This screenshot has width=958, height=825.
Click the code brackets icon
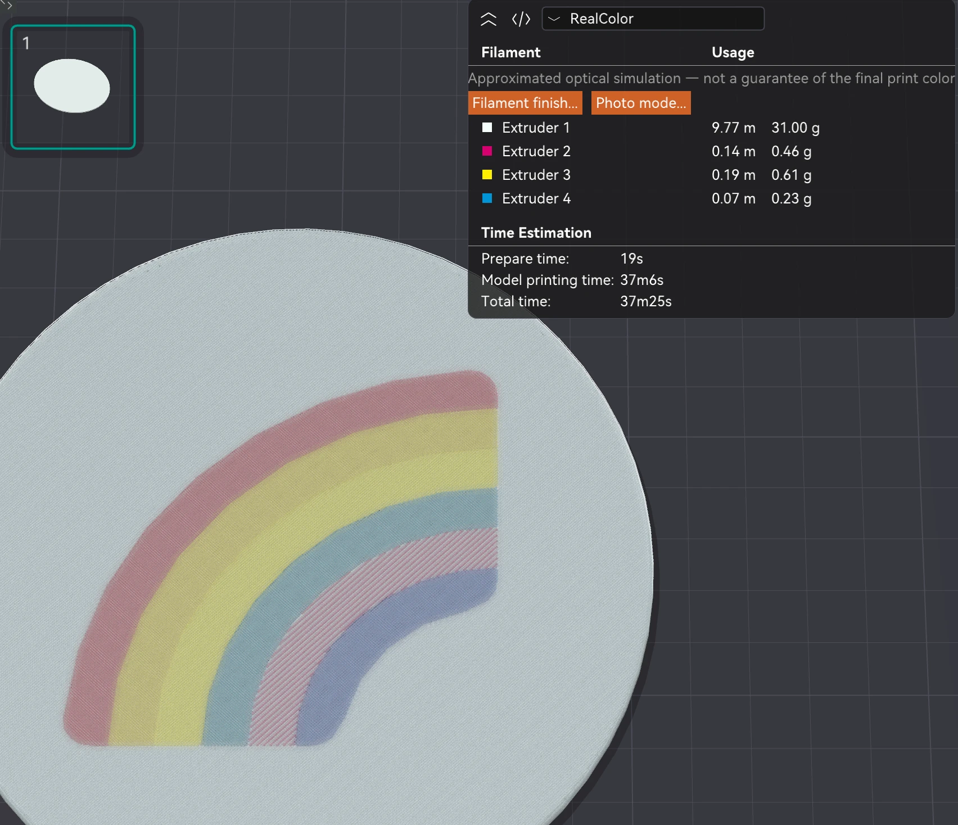pos(521,19)
